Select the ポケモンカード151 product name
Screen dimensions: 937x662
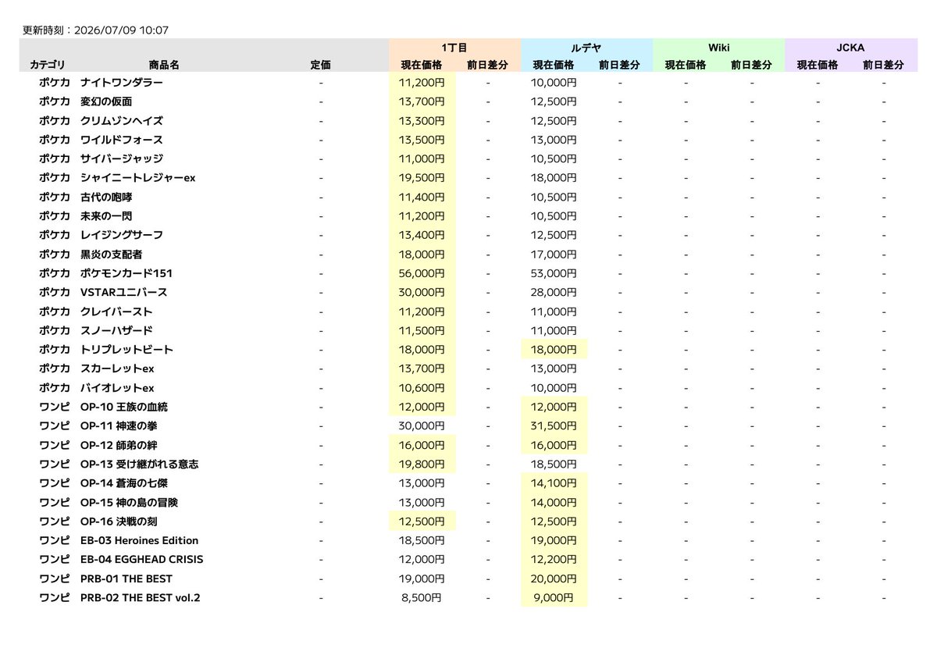click(126, 273)
